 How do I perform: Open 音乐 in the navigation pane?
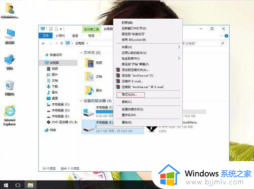click(55, 92)
